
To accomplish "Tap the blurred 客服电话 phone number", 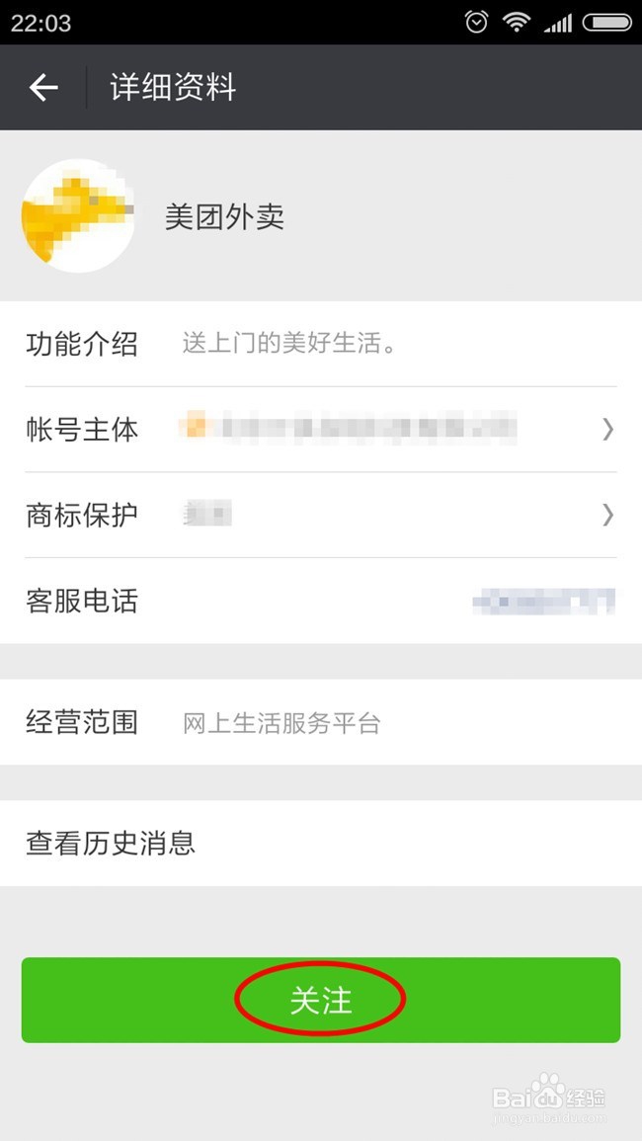I will [x=544, y=601].
